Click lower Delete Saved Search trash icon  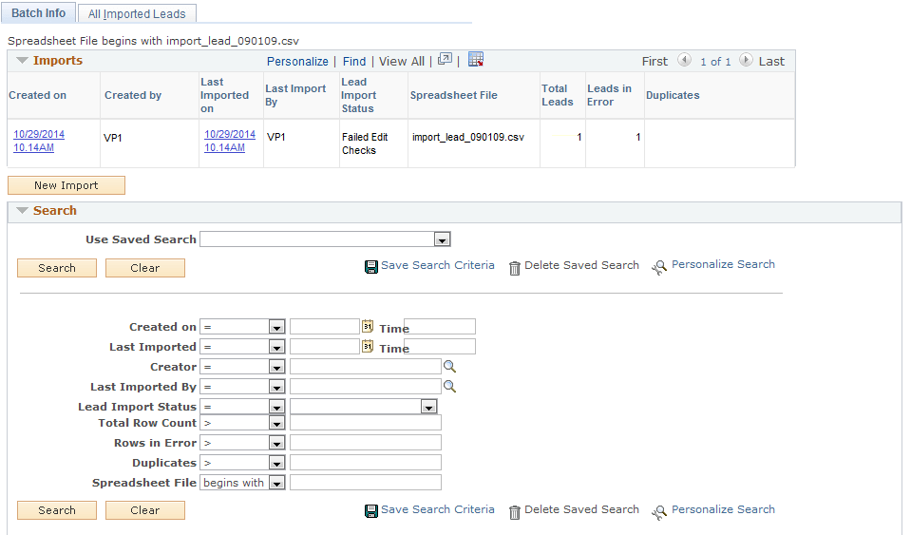click(515, 512)
